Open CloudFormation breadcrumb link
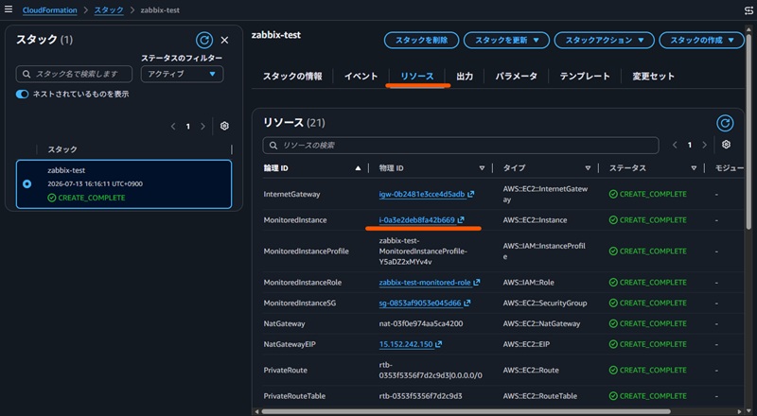Image resolution: width=757 pixels, height=416 pixels. tap(50, 10)
